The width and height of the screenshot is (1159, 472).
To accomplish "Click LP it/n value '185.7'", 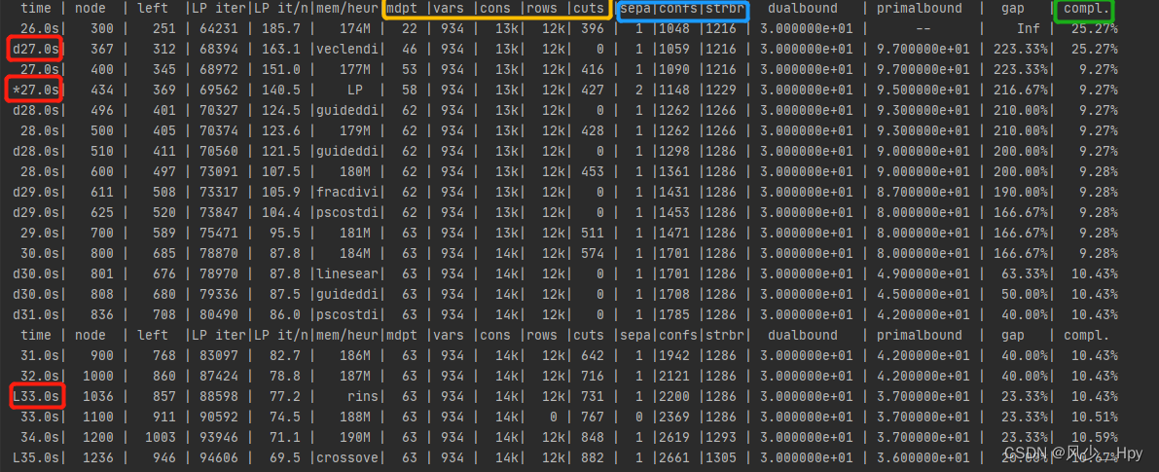I will coord(281,29).
